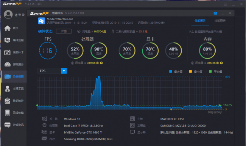Image resolution: width=246 pixels, height=146 pixels.
Task: Switch to 性能图表 tab
Action: 220,21
